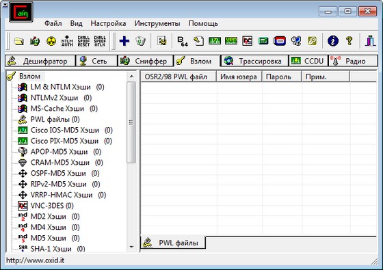Click the Имя юзера column header
Image resolution: width=383 pixels, height=270 pixels.
[x=239, y=77]
